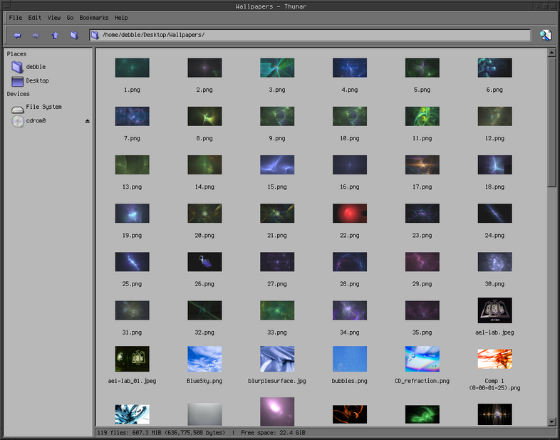Click scrollbar up arrow

(551, 53)
